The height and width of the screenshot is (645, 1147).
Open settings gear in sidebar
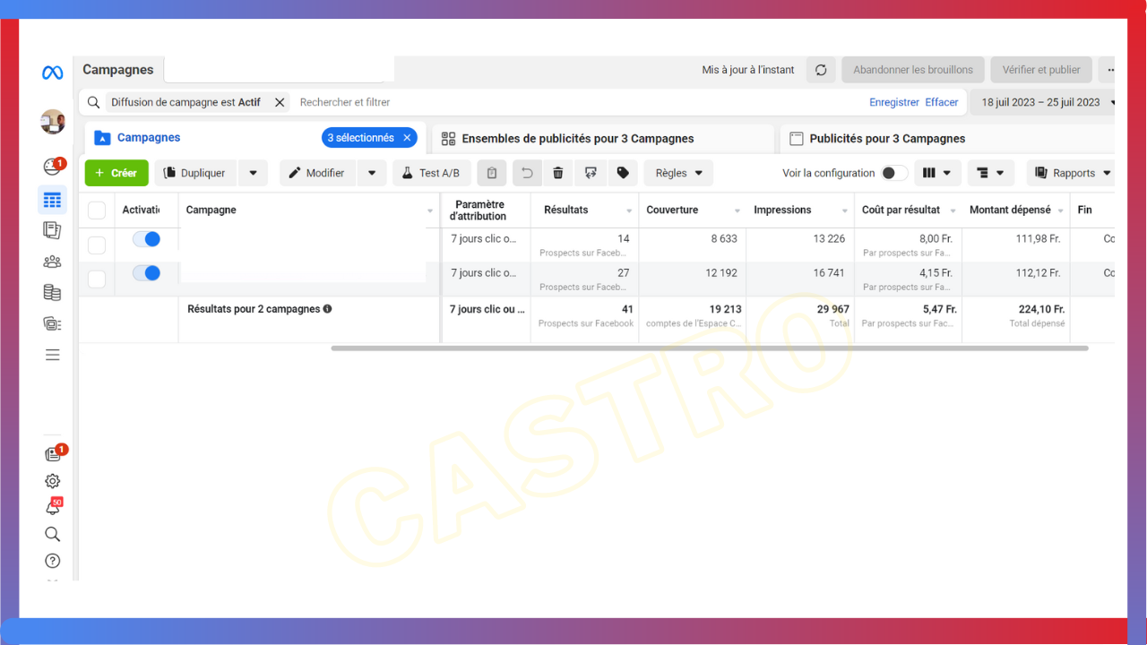click(x=53, y=481)
